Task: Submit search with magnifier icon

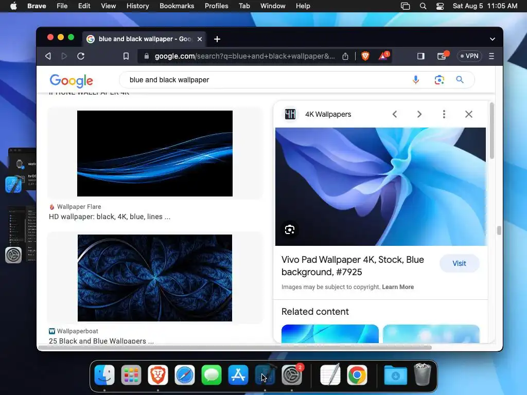Action: [460, 80]
